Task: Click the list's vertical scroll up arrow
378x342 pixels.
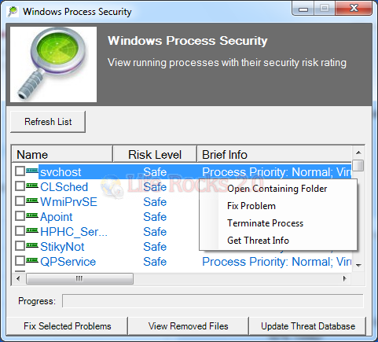Action: pos(358,153)
